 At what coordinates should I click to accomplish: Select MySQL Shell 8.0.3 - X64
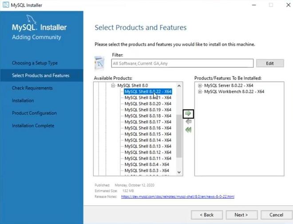pos(146,171)
